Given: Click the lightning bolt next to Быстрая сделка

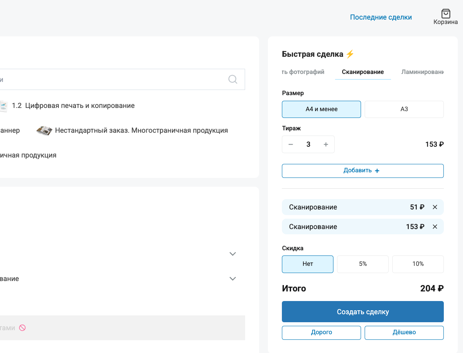Looking at the screenshot, I should coord(350,53).
